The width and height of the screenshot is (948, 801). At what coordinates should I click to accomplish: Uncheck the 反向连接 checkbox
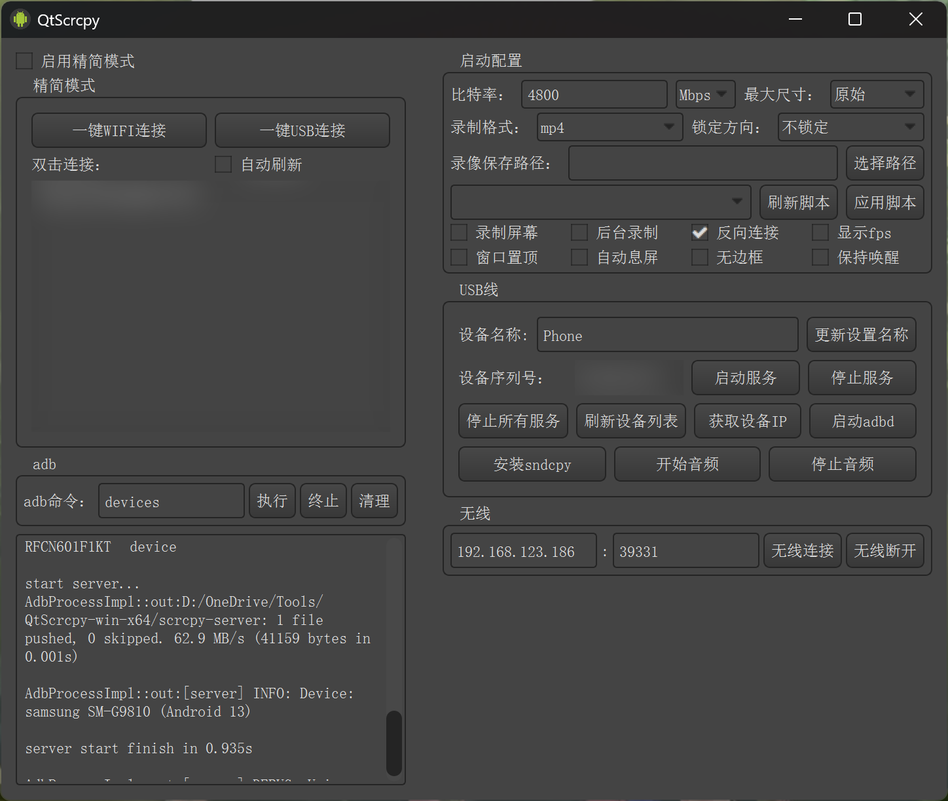700,232
